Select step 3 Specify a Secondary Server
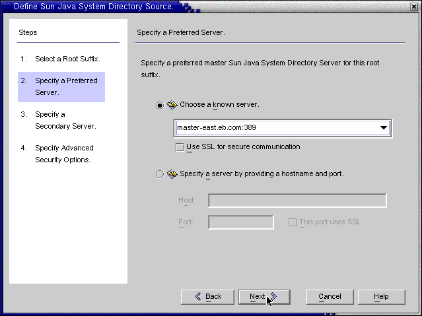 59,120
